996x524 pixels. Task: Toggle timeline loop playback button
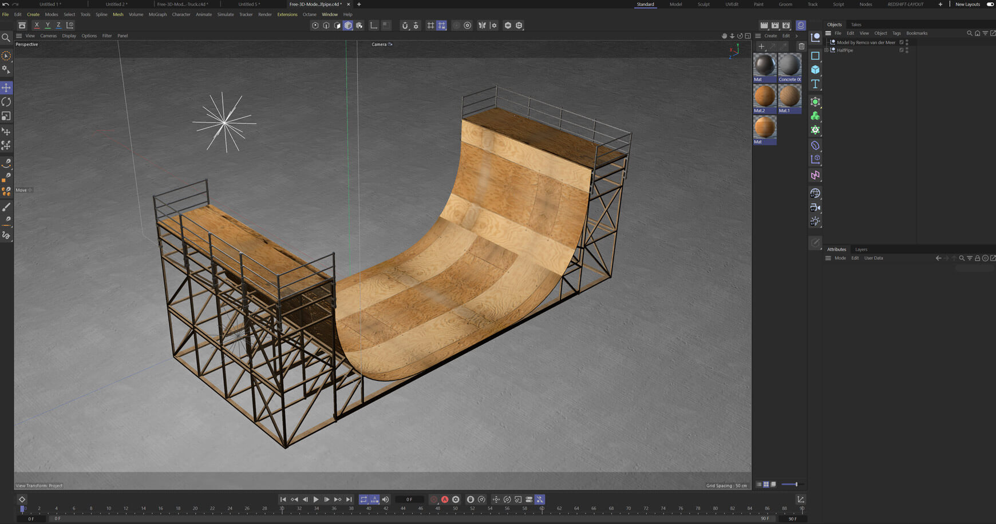coord(363,499)
